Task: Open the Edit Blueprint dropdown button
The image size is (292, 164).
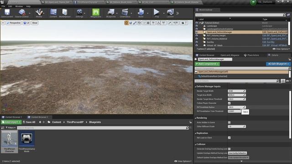Action: [x=278, y=64]
